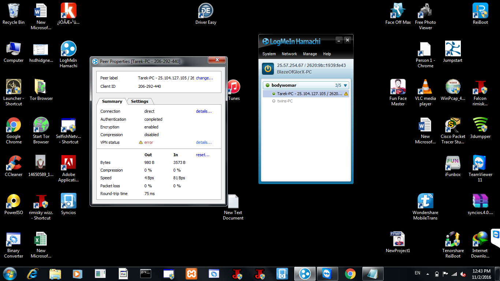
Task: Open Connection details link
Action: (204, 111)
